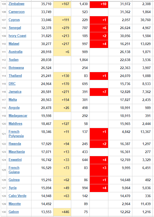154x217 pixels.
Task: Open the French Polynesia link
Action: click(x=16, y=134)
